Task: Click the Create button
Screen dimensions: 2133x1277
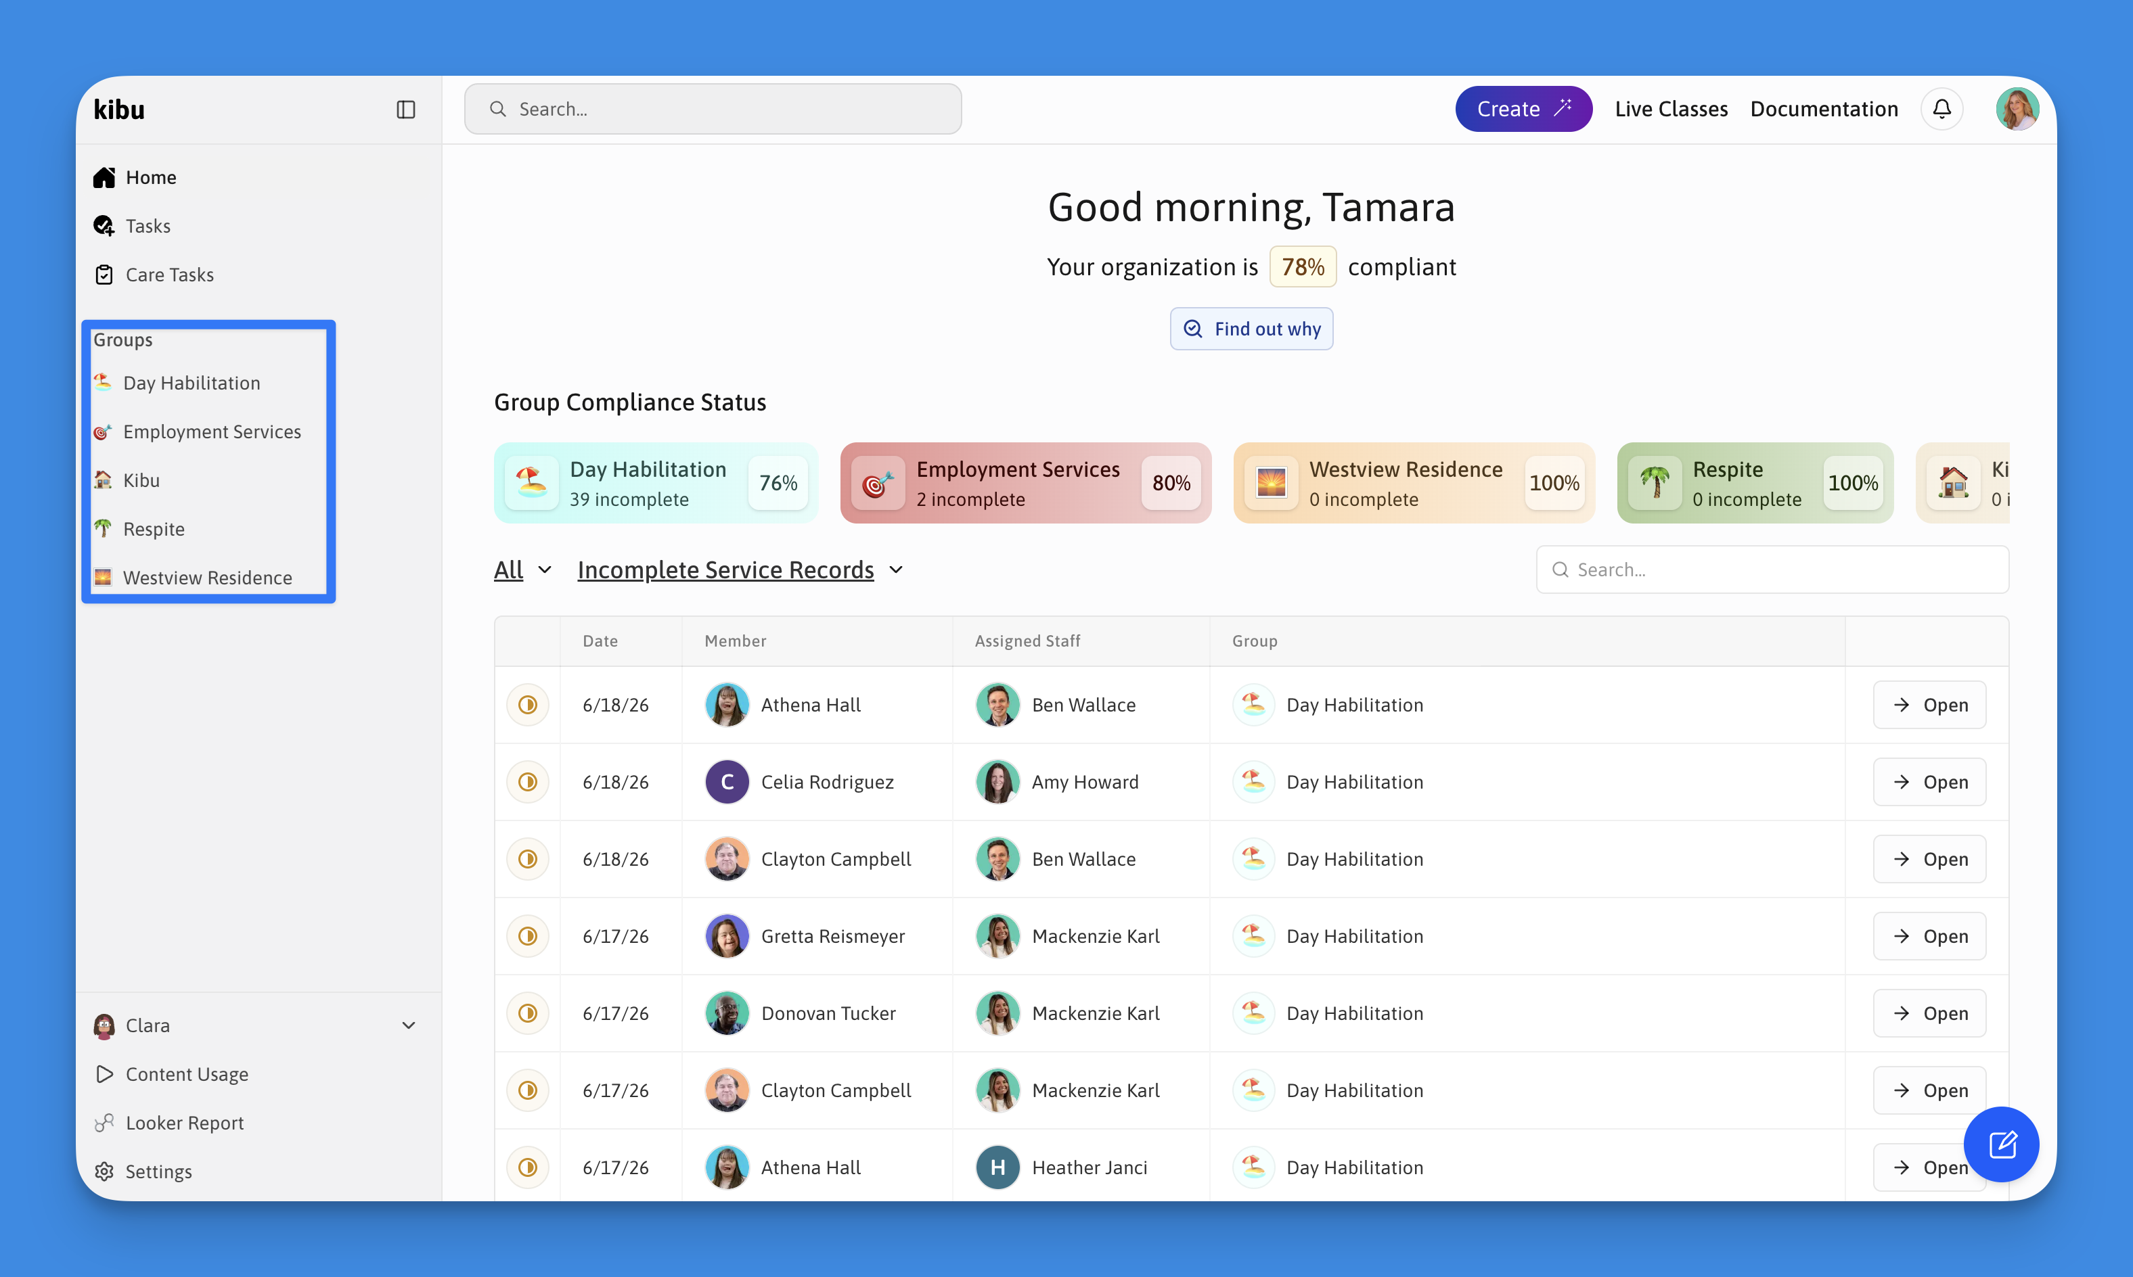Action: (1523, 108)
